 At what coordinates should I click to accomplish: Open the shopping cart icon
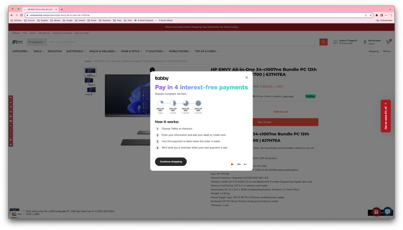click(x=388, y=42)
